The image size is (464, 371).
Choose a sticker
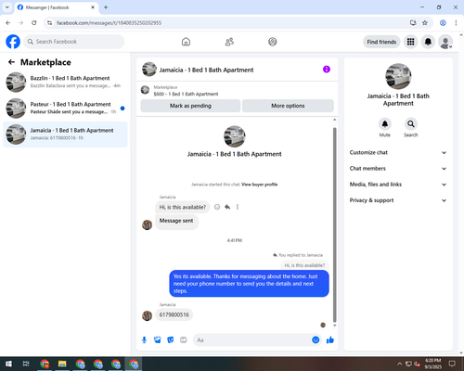click(x=171, y=340)
